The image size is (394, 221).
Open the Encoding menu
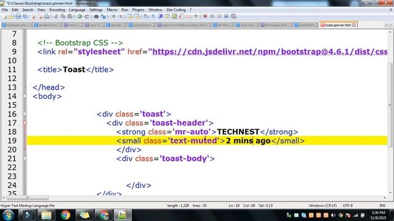coord(57,10)
